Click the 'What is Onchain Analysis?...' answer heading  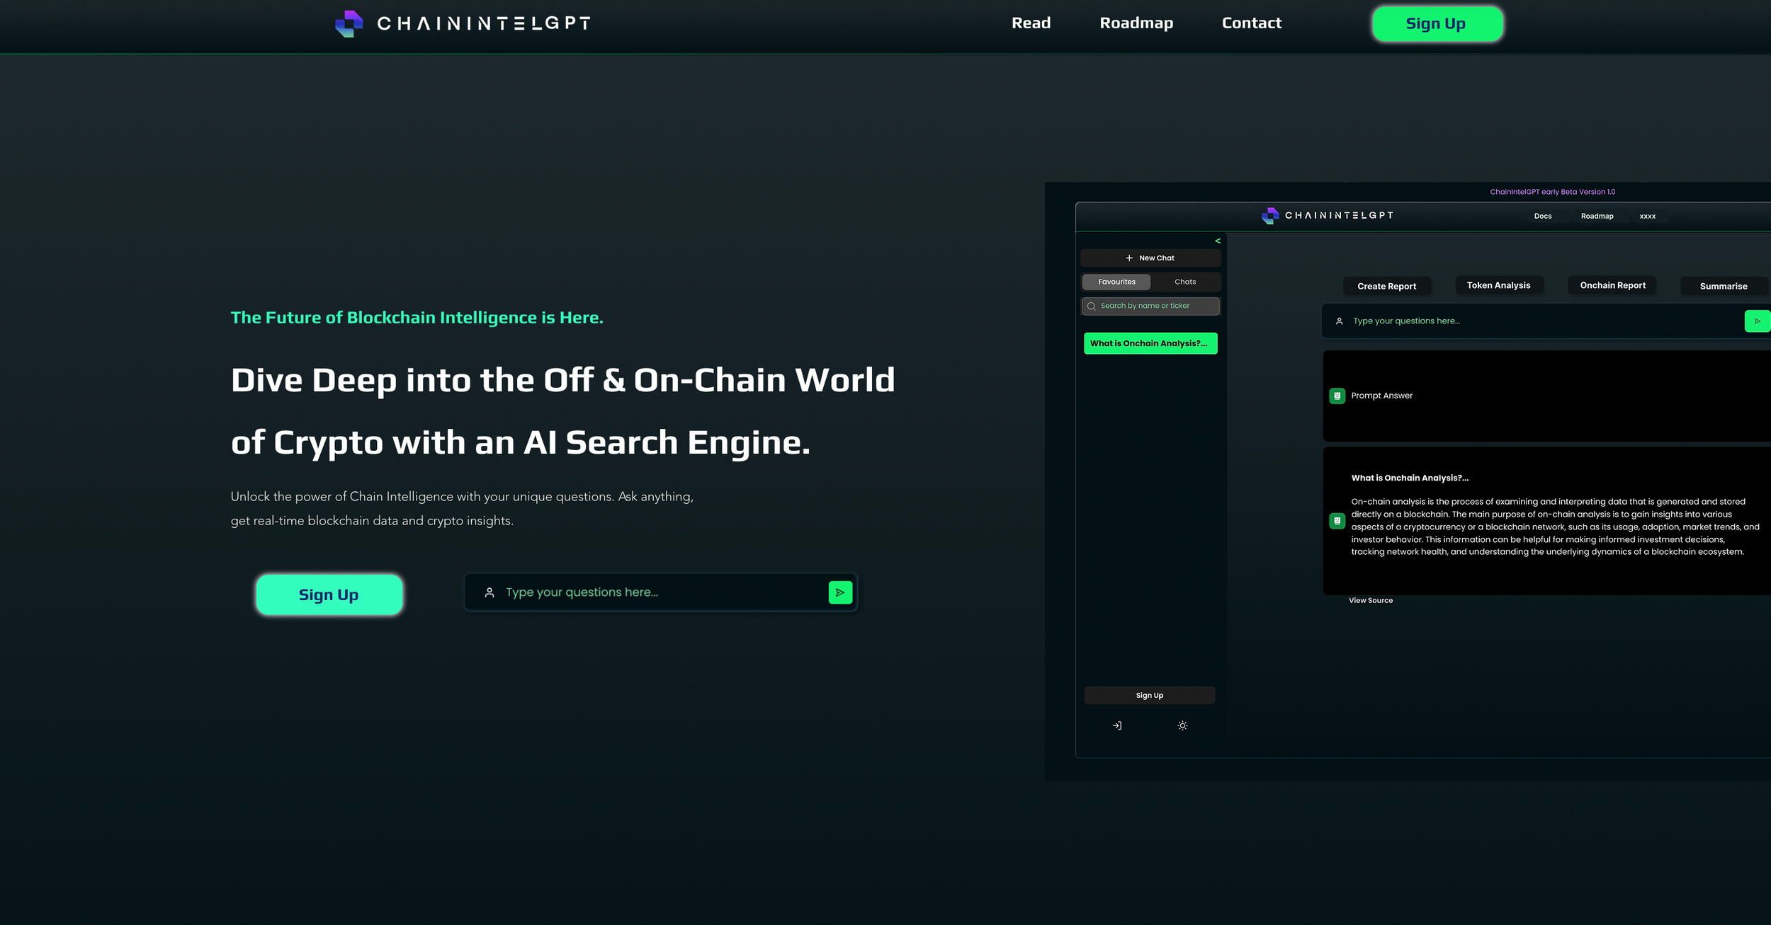coord(1410,478)
